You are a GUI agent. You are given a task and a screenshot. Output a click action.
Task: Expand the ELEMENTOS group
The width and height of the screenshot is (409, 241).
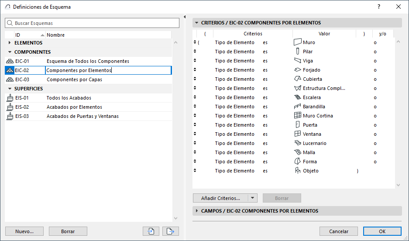pos(10,43)
